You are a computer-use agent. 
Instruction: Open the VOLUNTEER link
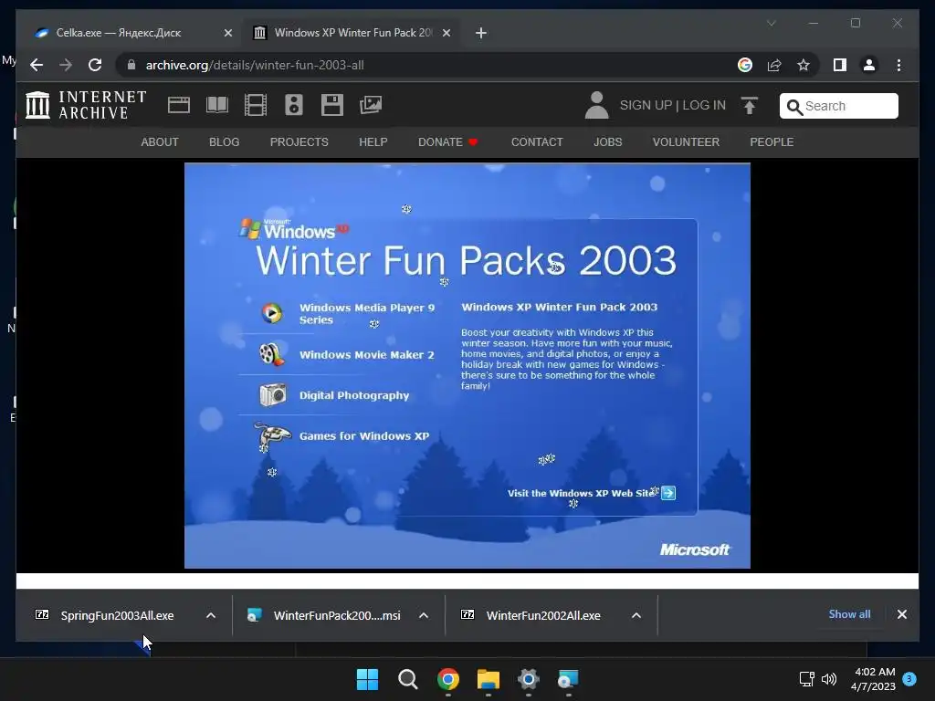click(686, 141)
